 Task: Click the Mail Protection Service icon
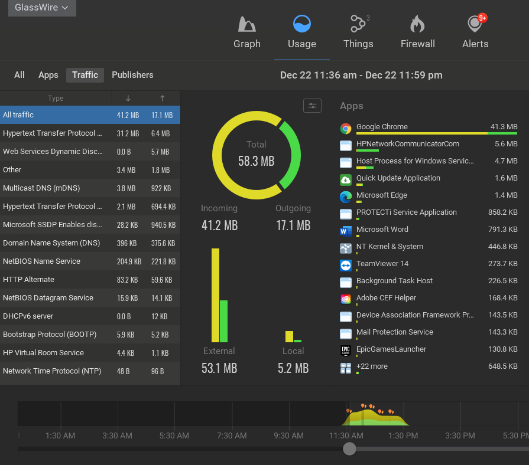[x=345, y=334]
